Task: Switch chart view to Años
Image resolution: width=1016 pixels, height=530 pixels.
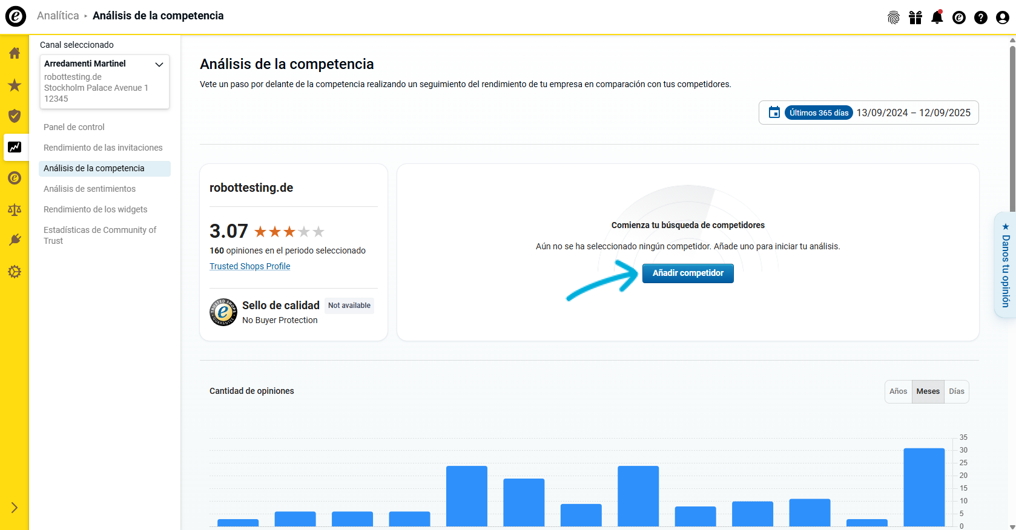Action: [x=898, y=391]
